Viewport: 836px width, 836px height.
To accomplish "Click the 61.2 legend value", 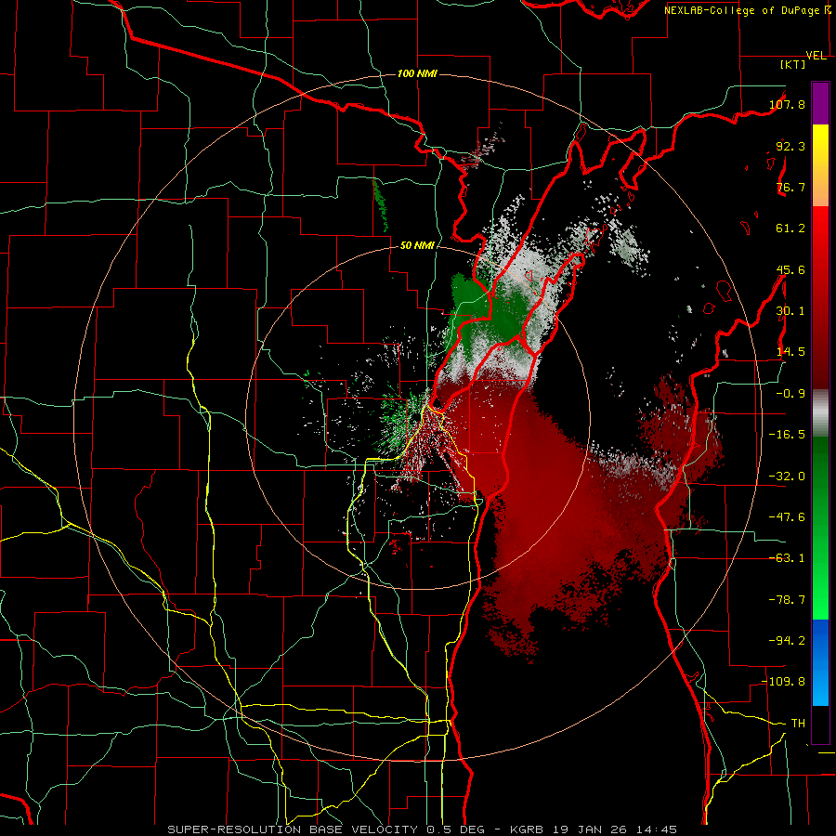I will [790, 229].
